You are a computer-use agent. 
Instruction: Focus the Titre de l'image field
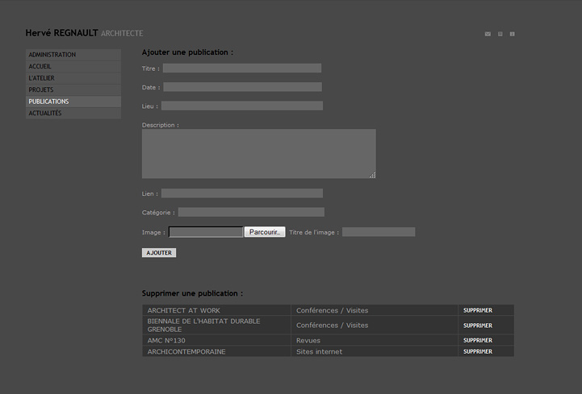pyautogui.click(x=379, y=232)
